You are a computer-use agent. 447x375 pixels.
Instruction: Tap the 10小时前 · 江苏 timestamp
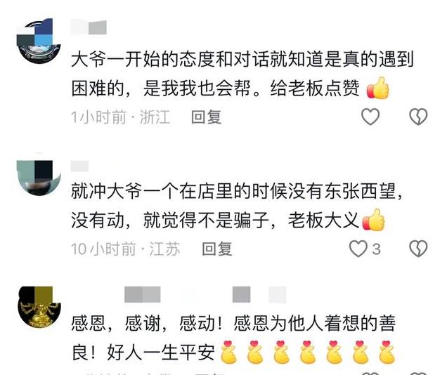click(x=125, y=249)
